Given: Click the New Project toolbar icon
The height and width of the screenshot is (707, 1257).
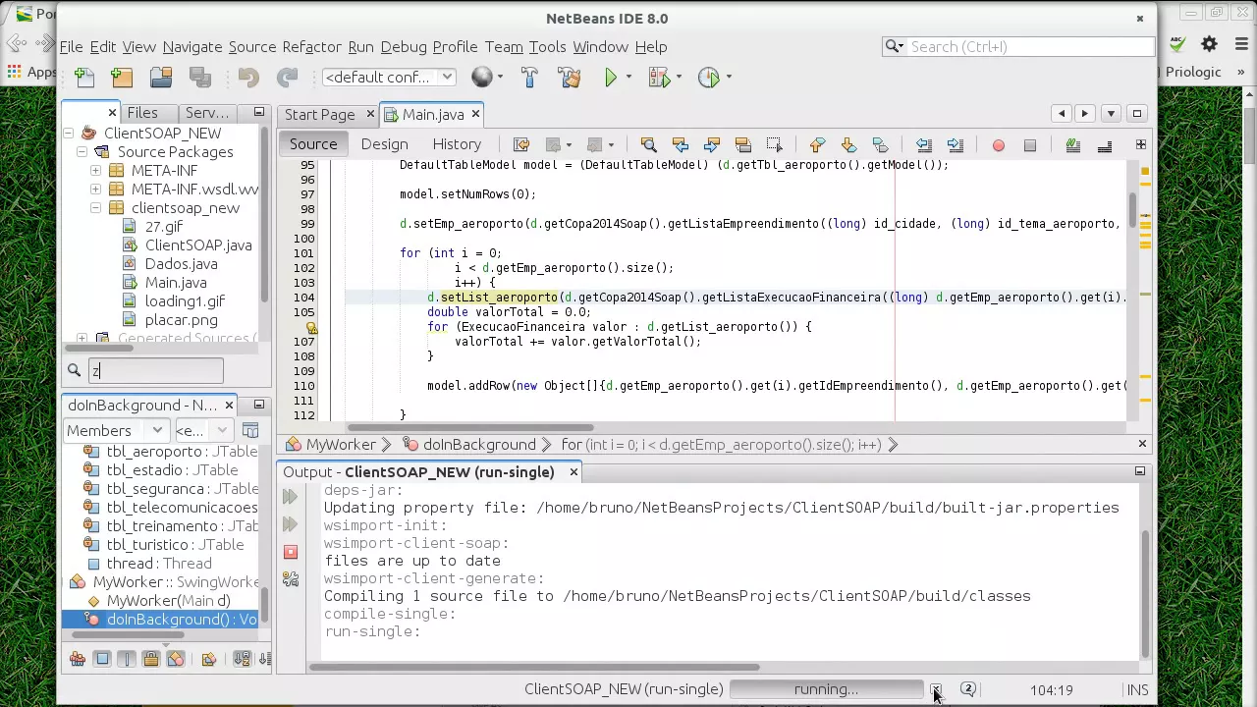Looking at the screenshot, I should click(122, 77).
